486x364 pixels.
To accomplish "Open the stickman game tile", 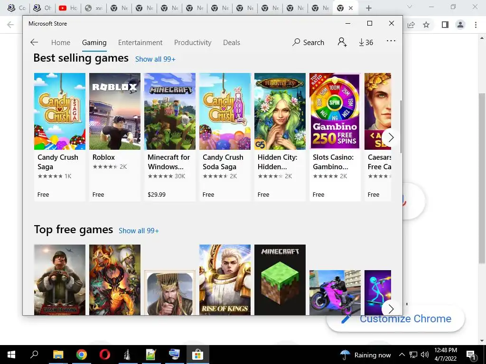I will point(377,293).
